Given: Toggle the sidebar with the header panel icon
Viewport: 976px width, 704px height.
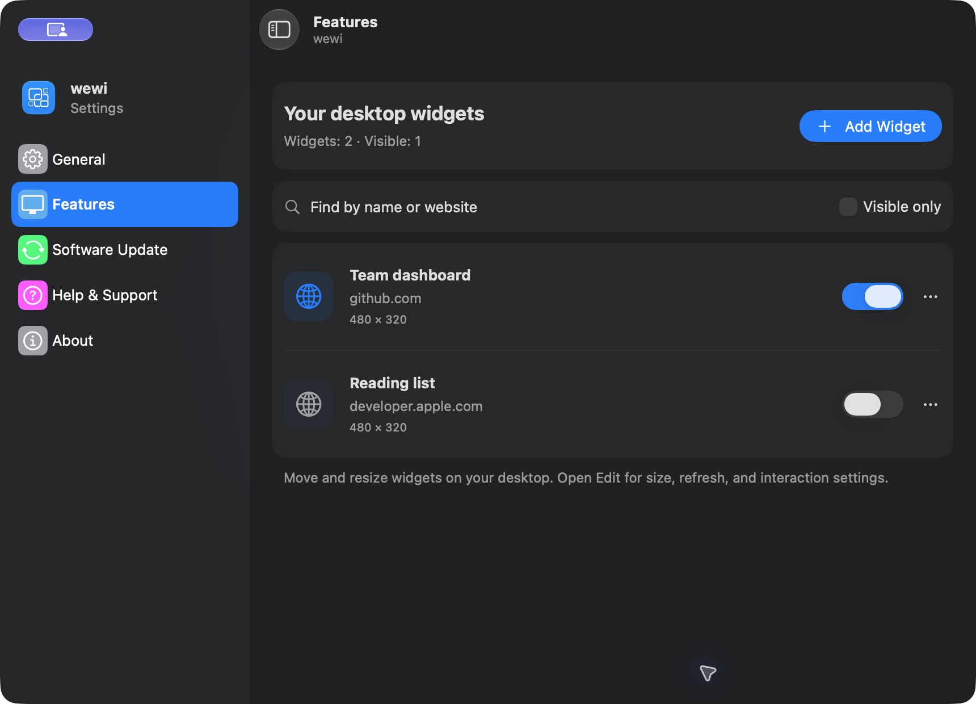Looking at the screenshot, I should pos(279,30).
